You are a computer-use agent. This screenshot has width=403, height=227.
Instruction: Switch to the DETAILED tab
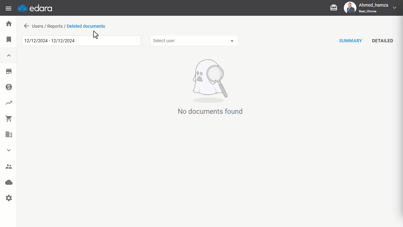(383, 41)
